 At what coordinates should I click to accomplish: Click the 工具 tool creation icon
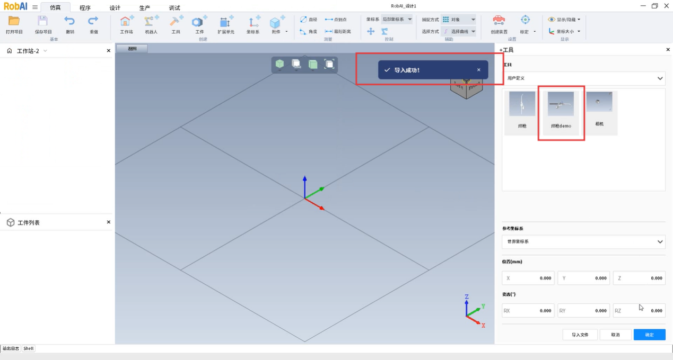[x=176, y=21]
